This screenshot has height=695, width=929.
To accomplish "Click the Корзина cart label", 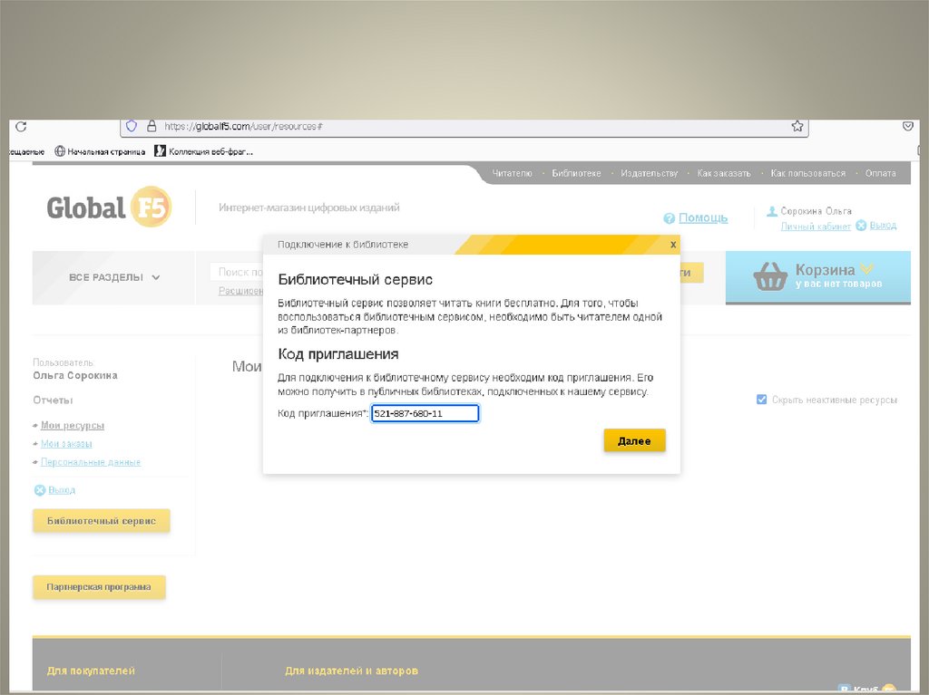I will (x=825, y=270).
